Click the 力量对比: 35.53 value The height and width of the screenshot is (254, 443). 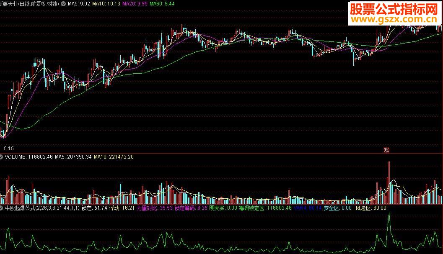[155, 208]
